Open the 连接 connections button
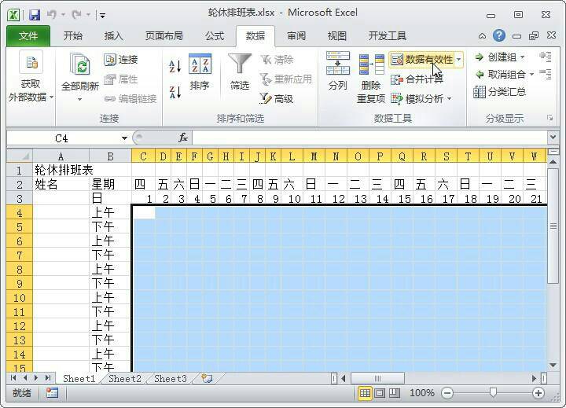Viewport: 566px width, 408px height. [x=120, y=60]
